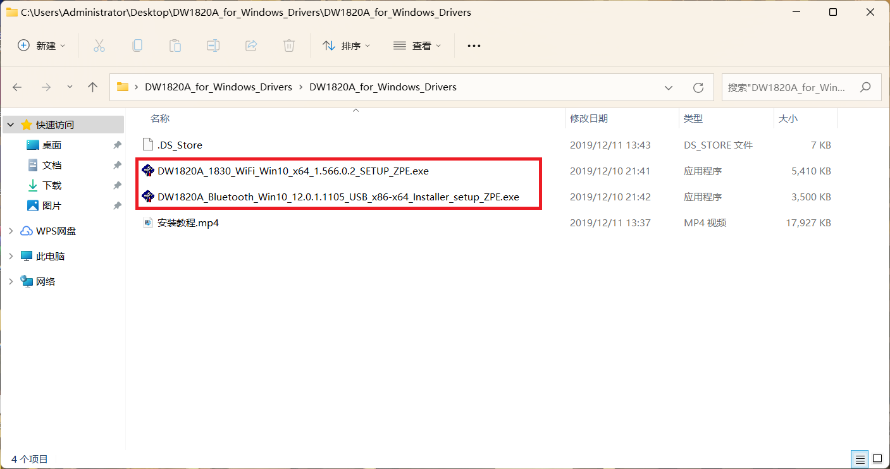Viewport: 890px width, 469px height.
Task: Select 桌面 in quick access sidebar
Action: click(x=51, y=145)
